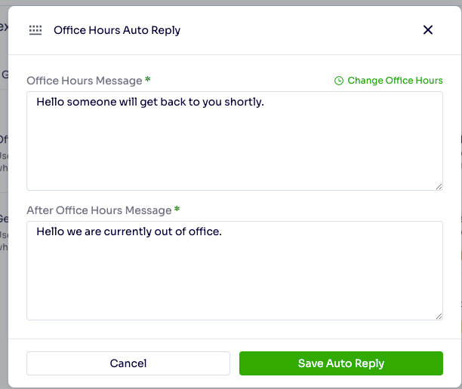462x389 pixels.
Task: Place cursor on the word "shortly"
Action: (243, 102)
